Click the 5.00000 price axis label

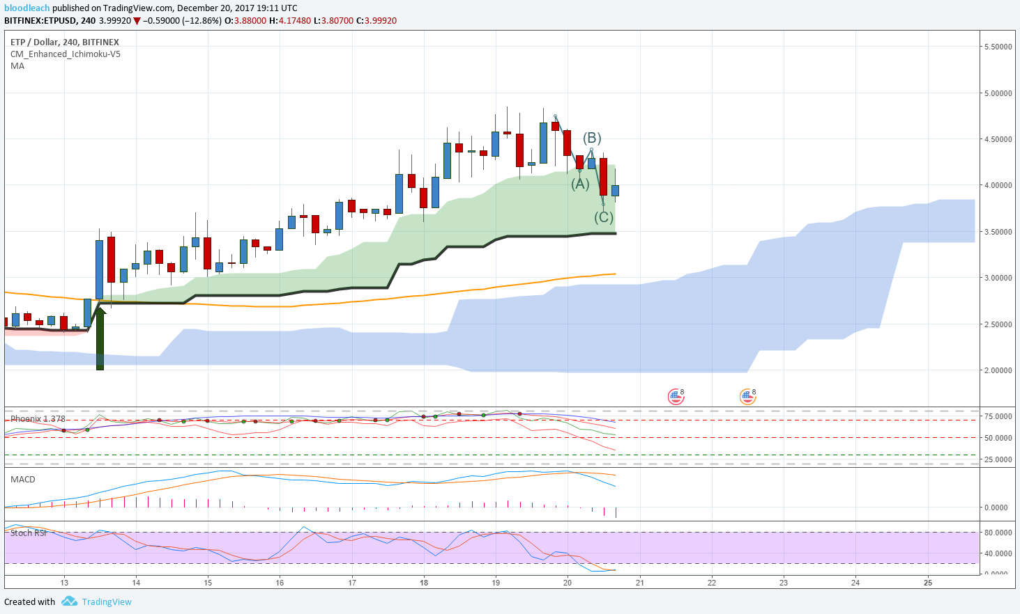pyautogui.click(x=998, y=93)
